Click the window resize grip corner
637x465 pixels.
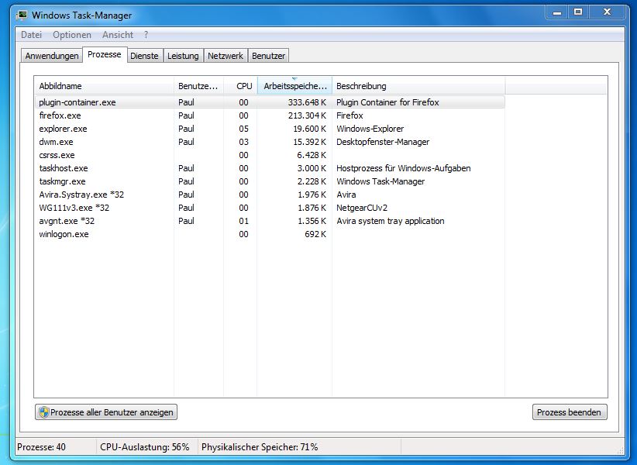(x=621, y=451)
